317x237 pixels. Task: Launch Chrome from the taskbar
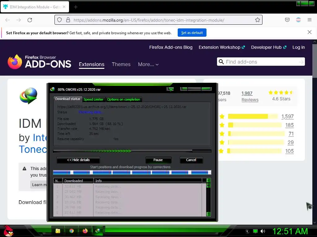point(72,231)
